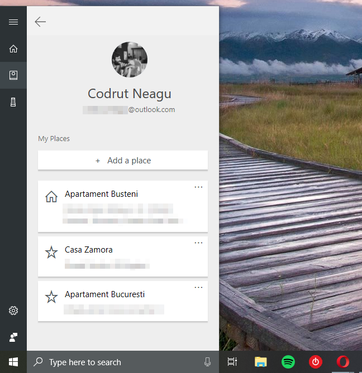
Task: Go back with the left arrow
Action: pyautogui.click(x=40, y=22)
